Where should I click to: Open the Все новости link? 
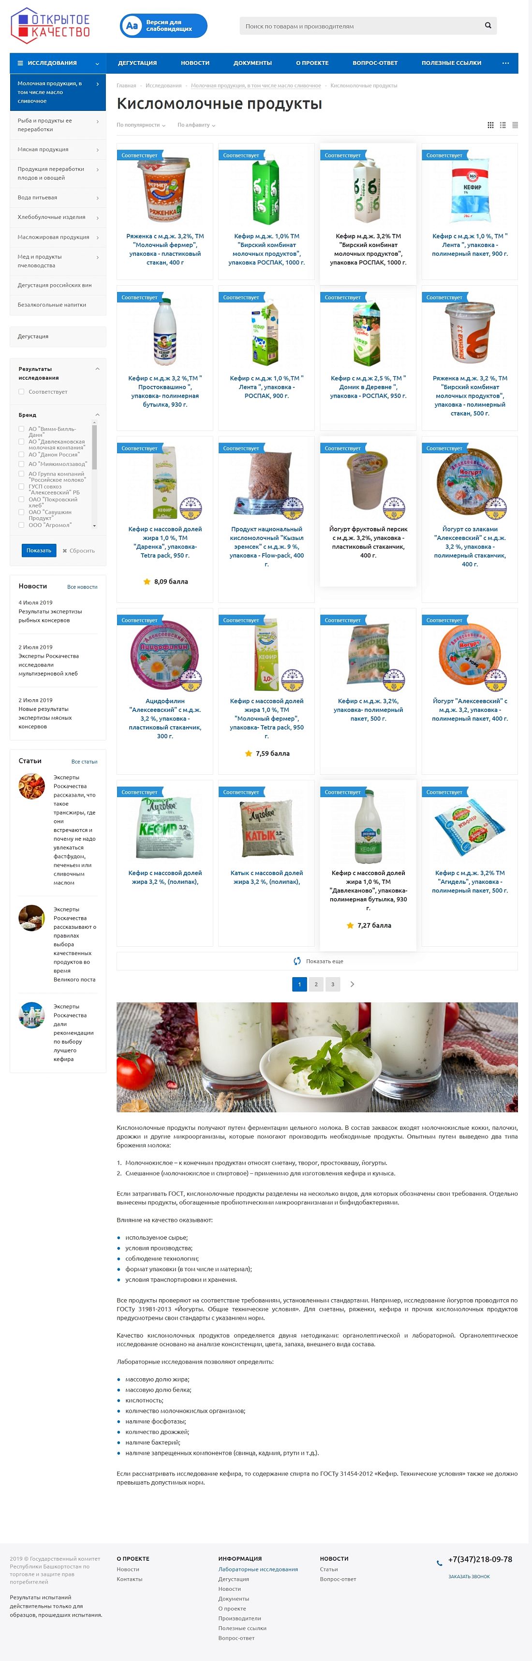tap(82, 587)
